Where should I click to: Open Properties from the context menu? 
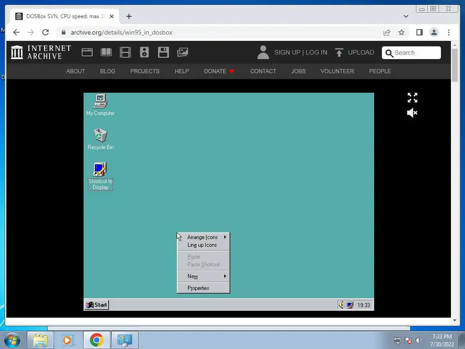point(203,288)
